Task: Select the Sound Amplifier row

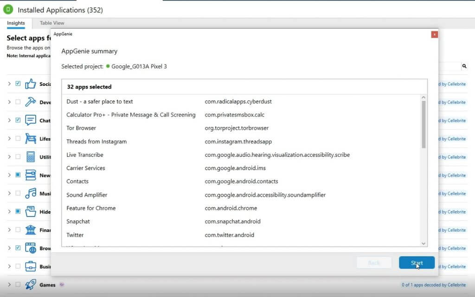Action: (241, 195)
